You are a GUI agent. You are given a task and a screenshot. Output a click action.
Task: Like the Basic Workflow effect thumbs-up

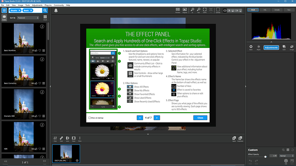(36, 50)
